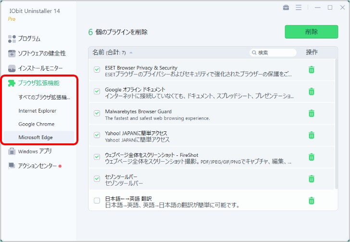This screenshot has height=242, width=350.
Task: Click the Google オフライン ドキュメント title
Action: 135,89
